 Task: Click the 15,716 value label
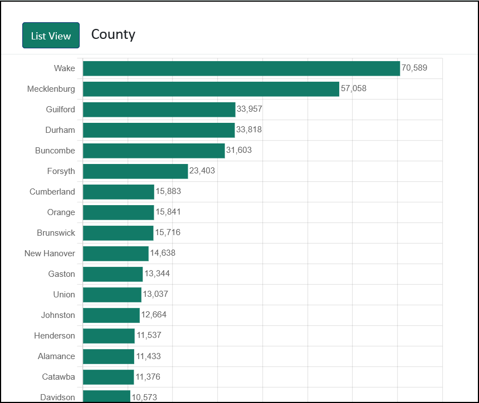coord(168,232)
